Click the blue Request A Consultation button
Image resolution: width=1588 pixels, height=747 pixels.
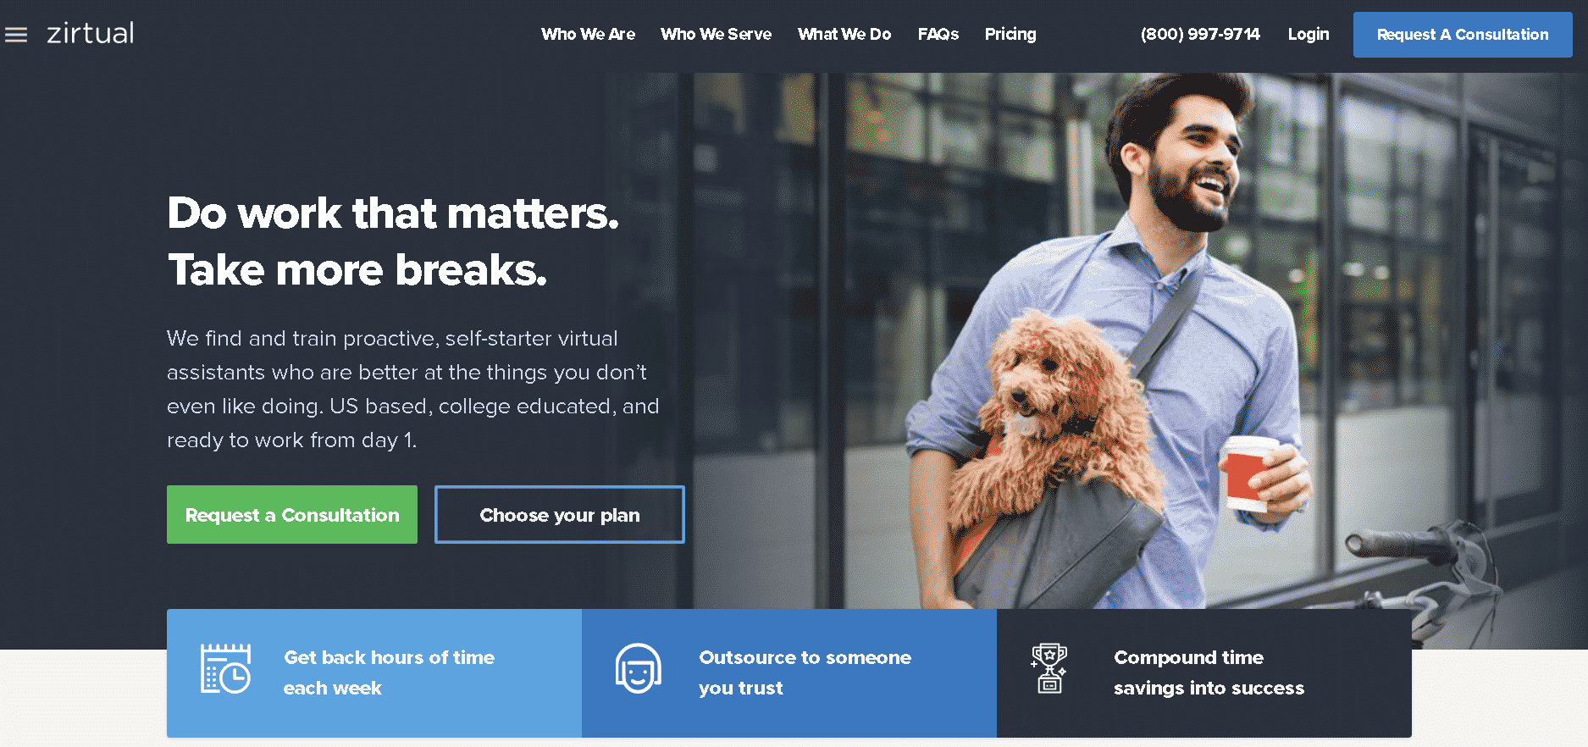[1463, 35]
